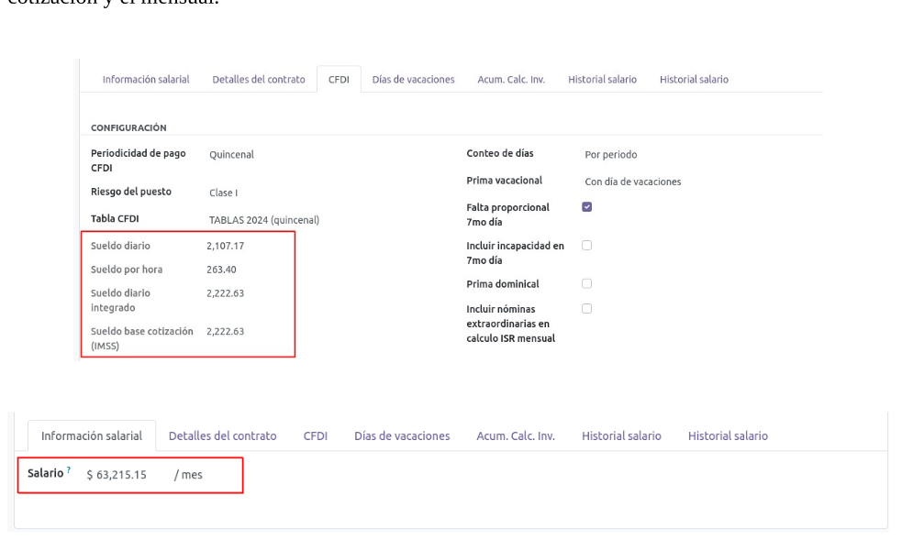Click Sueldo base cotización (IMSS) value
The image size is (902, 540).
[226, 332]
